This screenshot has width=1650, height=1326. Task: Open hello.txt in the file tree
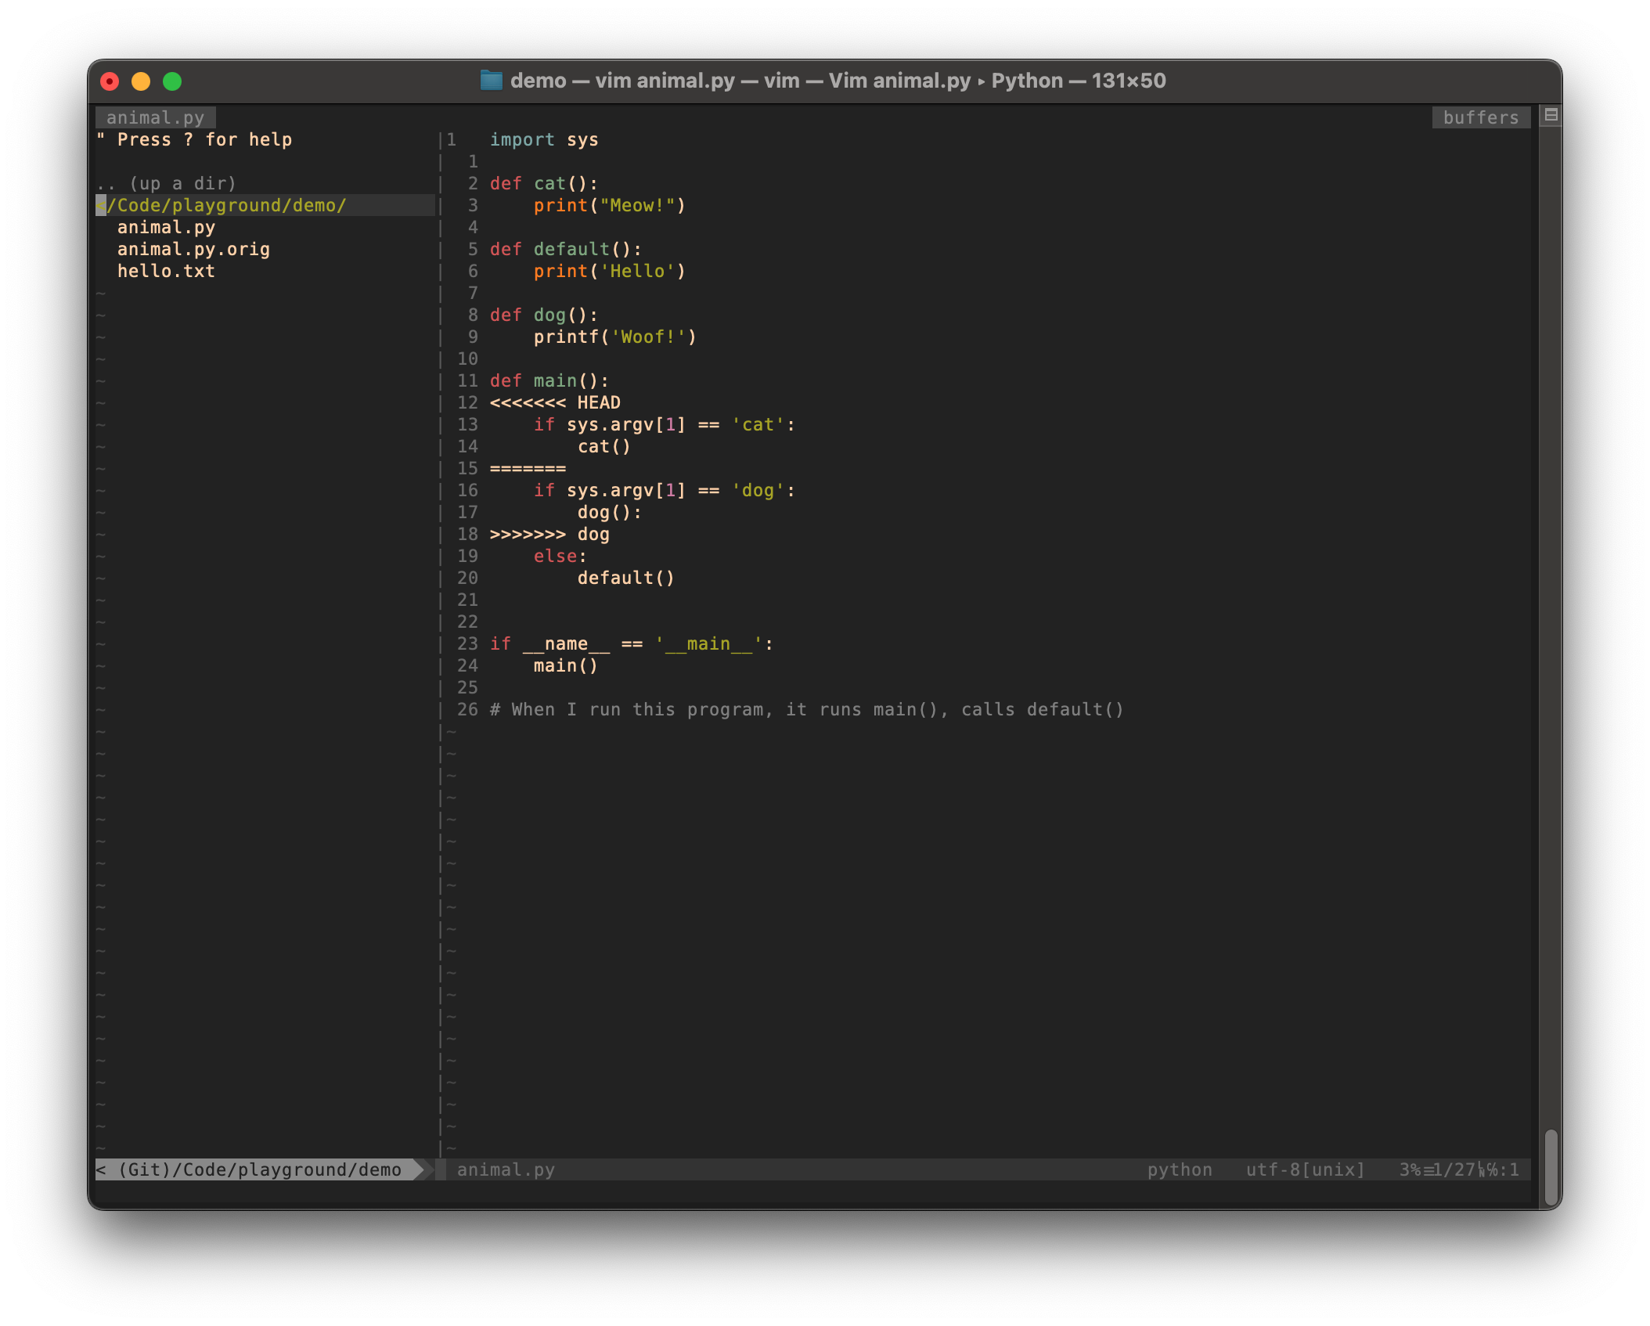166,271
